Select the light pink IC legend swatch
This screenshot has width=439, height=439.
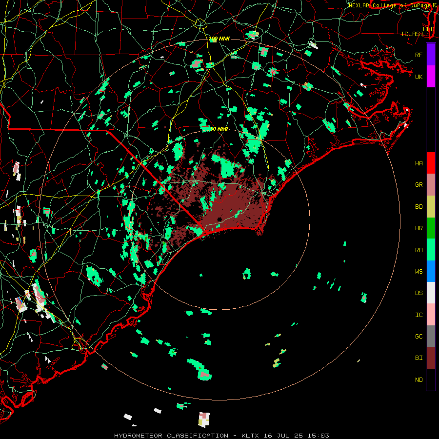point(431,315)
